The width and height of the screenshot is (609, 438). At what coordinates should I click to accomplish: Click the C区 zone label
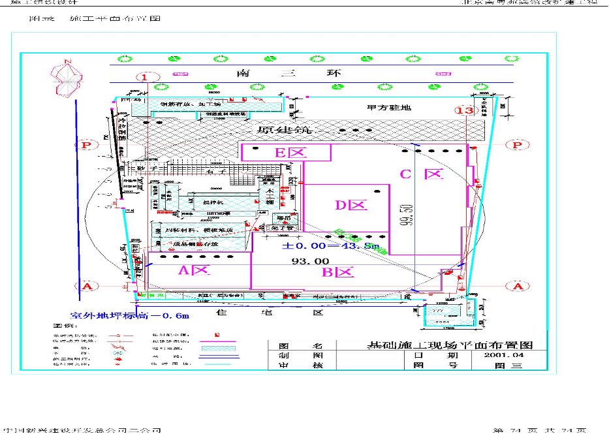422,174
